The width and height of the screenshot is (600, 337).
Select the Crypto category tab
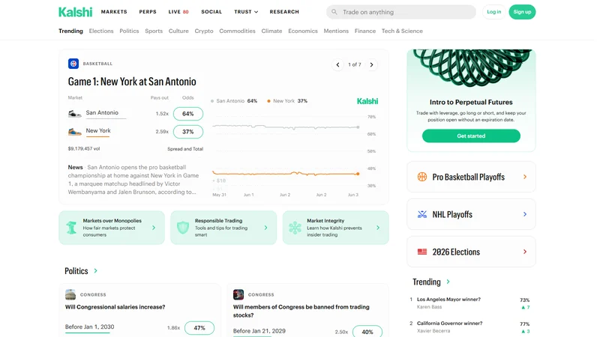204,31
